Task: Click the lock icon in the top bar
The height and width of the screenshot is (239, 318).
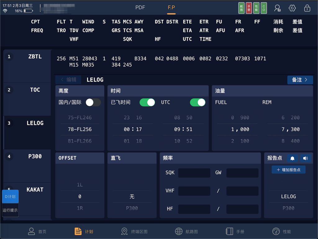Action: pyautogui.click(x=307, y=8)
